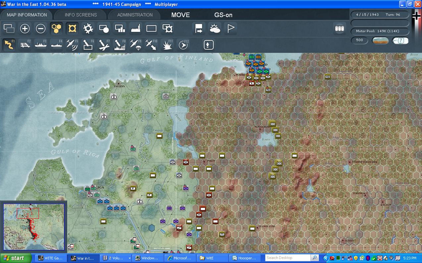
Task: Expand hidden system tray icons arrow
Action: pos(326,258)
